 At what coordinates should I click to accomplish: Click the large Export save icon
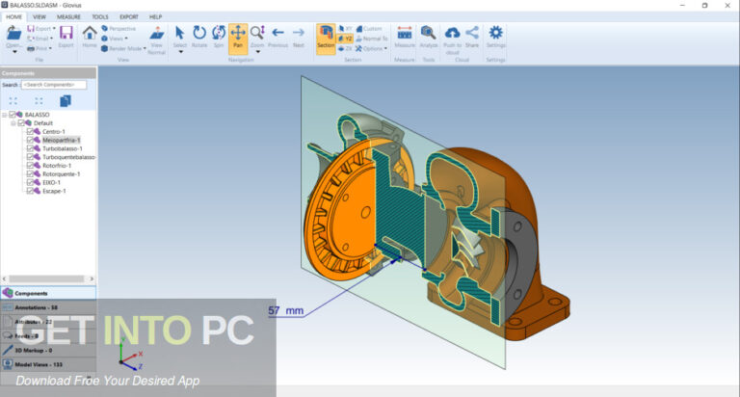click(66, 33)
